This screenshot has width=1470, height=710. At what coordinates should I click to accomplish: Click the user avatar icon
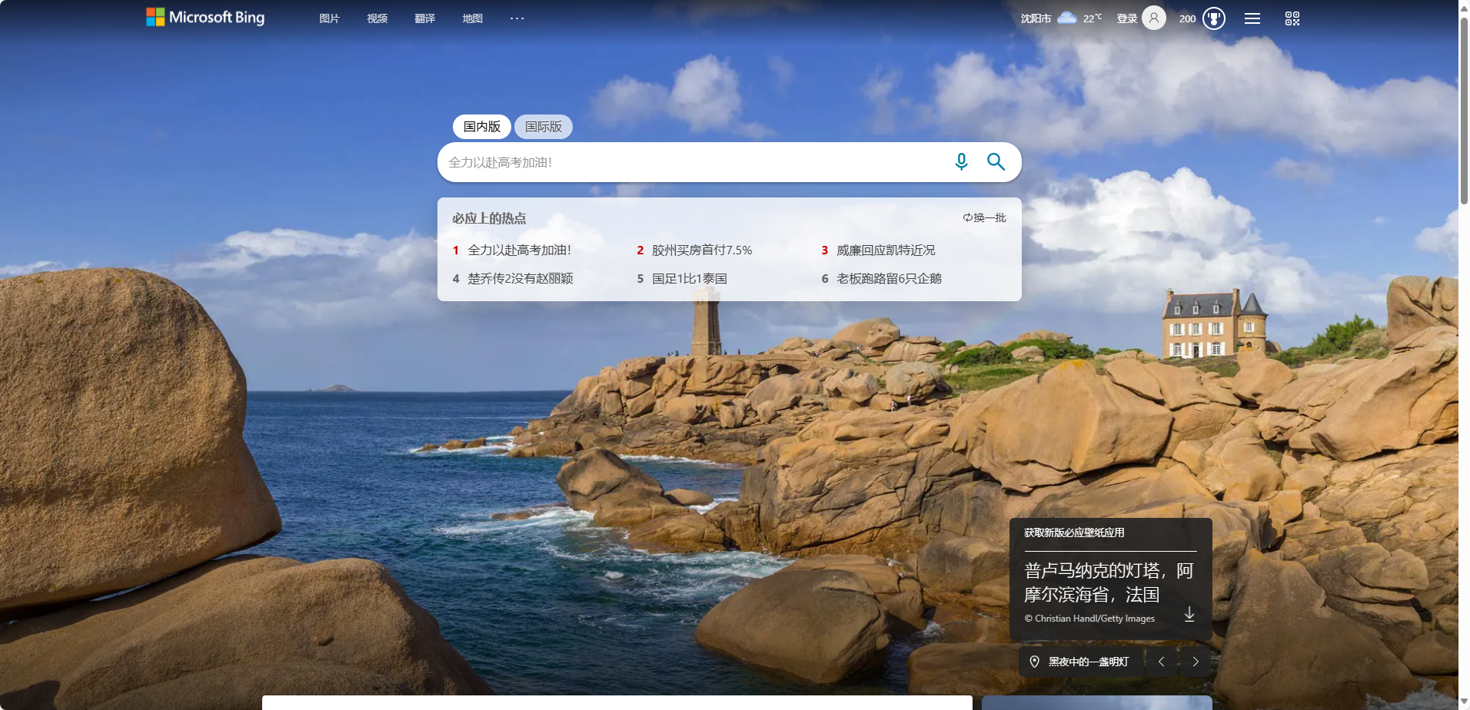[x=1154, y=18]
